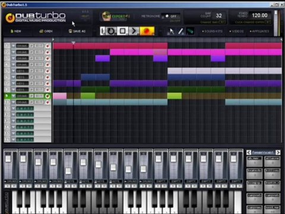Screen dimensions: 285x214
Task: Select the green eraser tool
Action: 190,32
